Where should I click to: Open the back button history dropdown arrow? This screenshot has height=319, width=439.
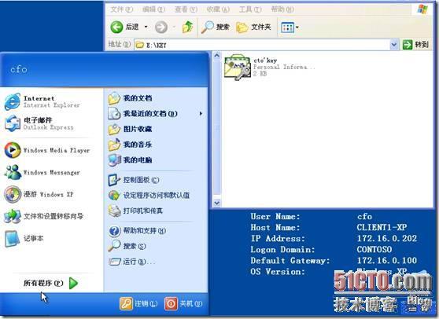146,27
